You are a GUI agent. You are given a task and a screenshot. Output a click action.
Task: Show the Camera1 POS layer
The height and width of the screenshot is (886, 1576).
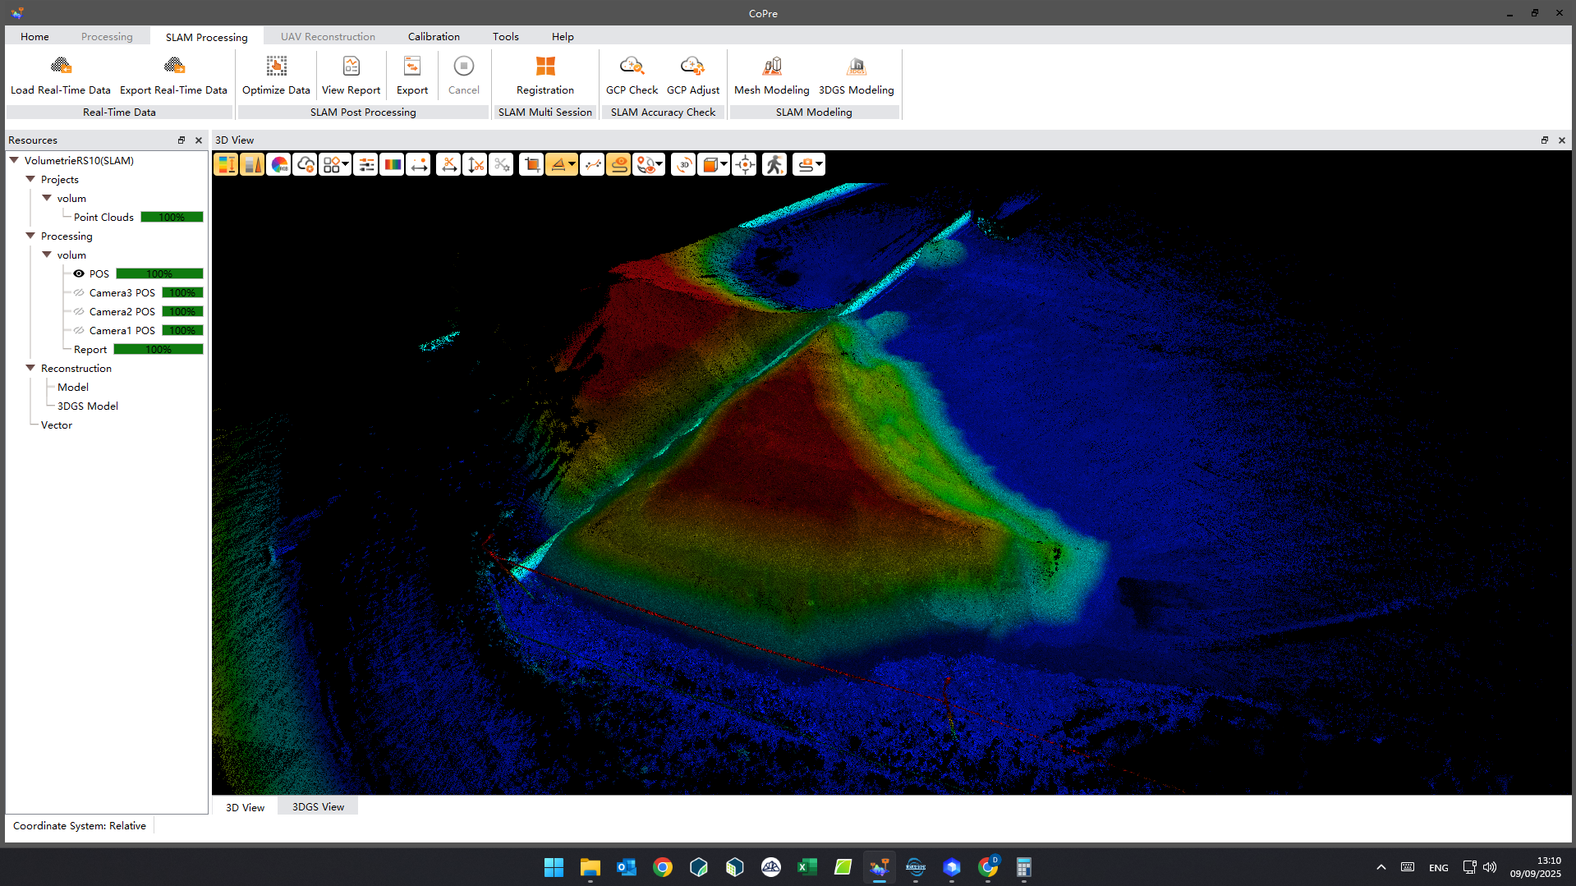tap(79, 330)
